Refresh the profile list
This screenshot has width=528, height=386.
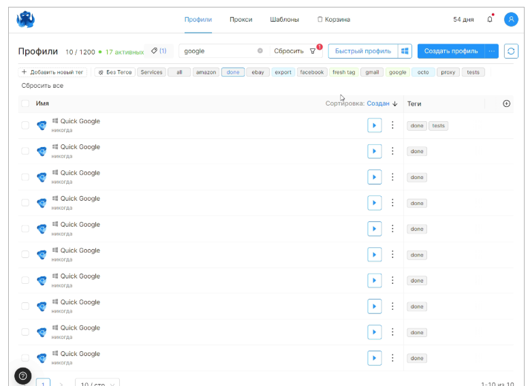tap(511, 51)
